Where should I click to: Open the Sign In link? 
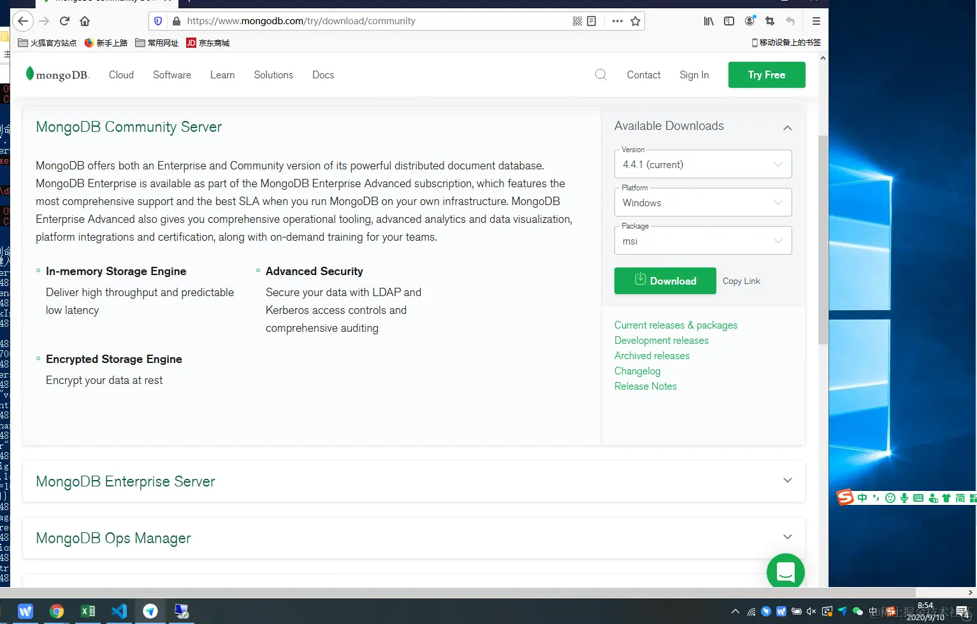click(694, 74)
